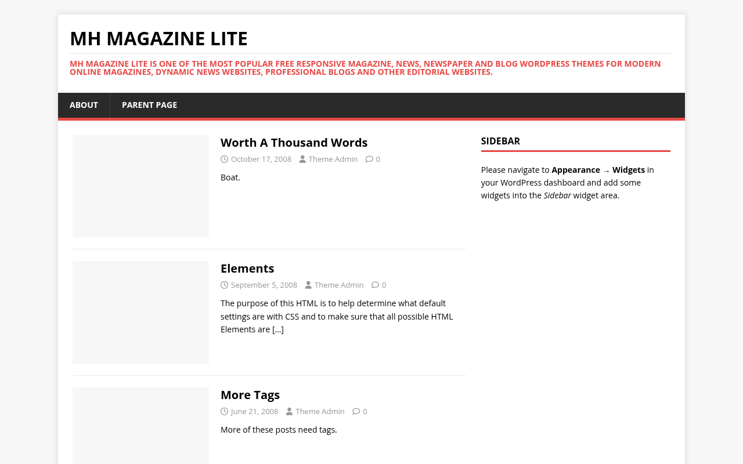
Task: Click the author icon on More Tags post
Action: coord(289,411)
